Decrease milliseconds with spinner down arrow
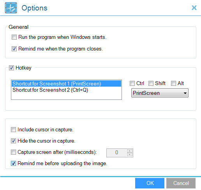201x190 pixels. 130,155
